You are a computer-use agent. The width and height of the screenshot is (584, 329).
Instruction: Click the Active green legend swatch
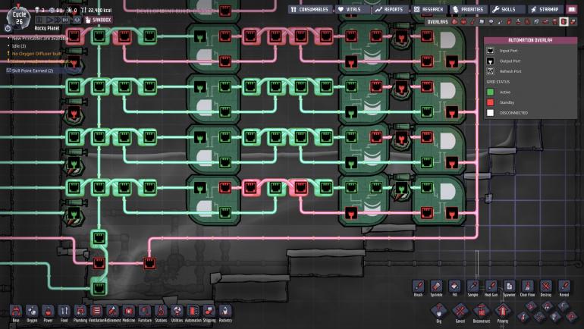click(491, 92)
